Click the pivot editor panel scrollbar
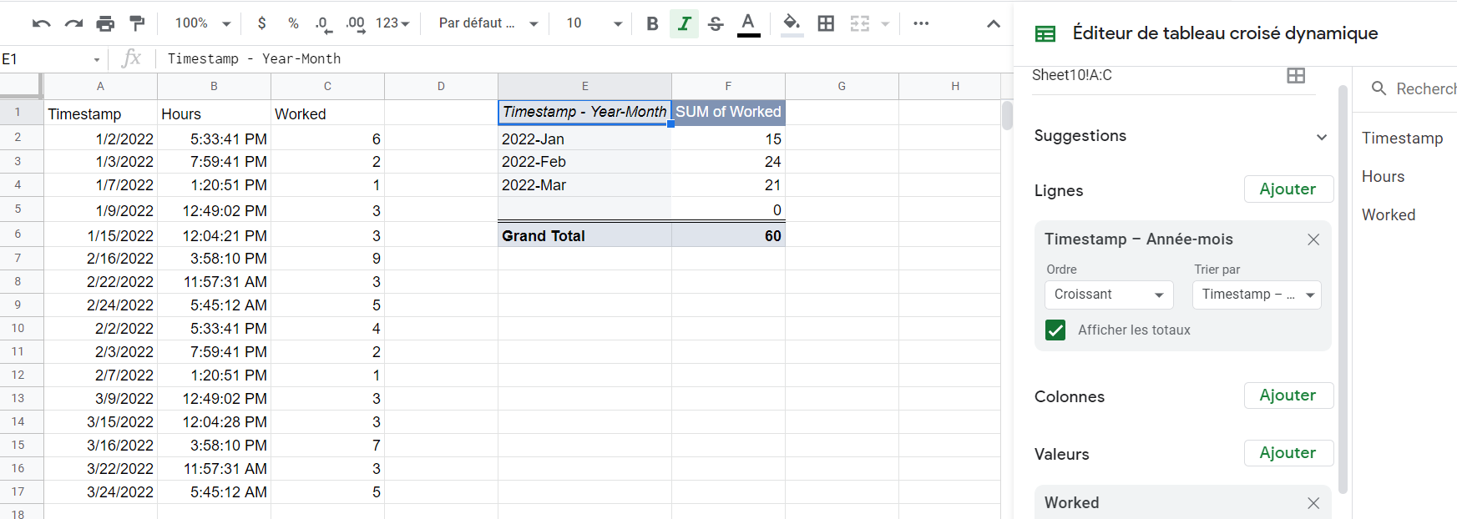Viewport: 1457px width, 519px height. coord(1343,290)
